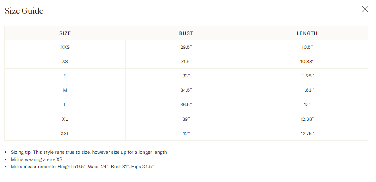Select the XL size row label
The image size is (376, 182).
(x=65, y=119)
